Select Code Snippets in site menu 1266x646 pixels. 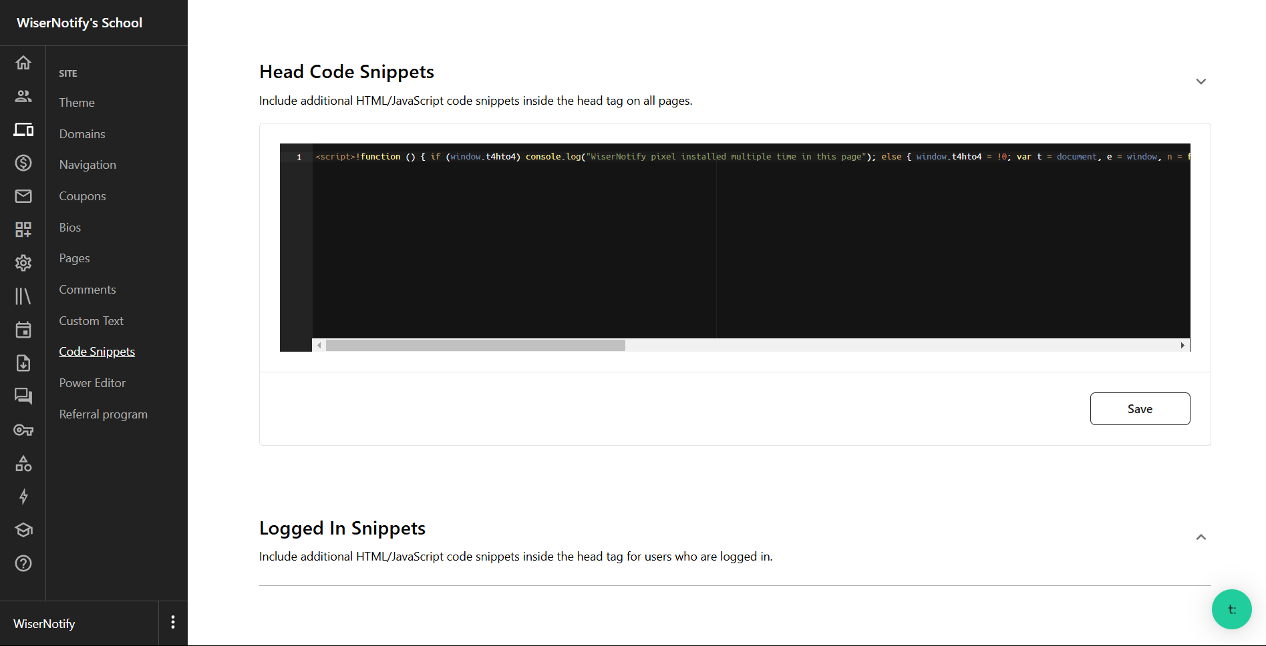97,352
